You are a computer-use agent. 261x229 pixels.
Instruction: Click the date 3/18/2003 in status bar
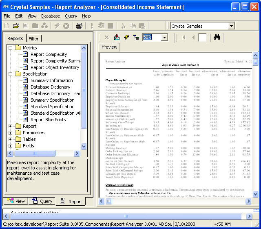point(185,224)
